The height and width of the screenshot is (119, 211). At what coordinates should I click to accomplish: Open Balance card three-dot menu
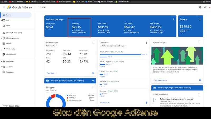point(200,19)
